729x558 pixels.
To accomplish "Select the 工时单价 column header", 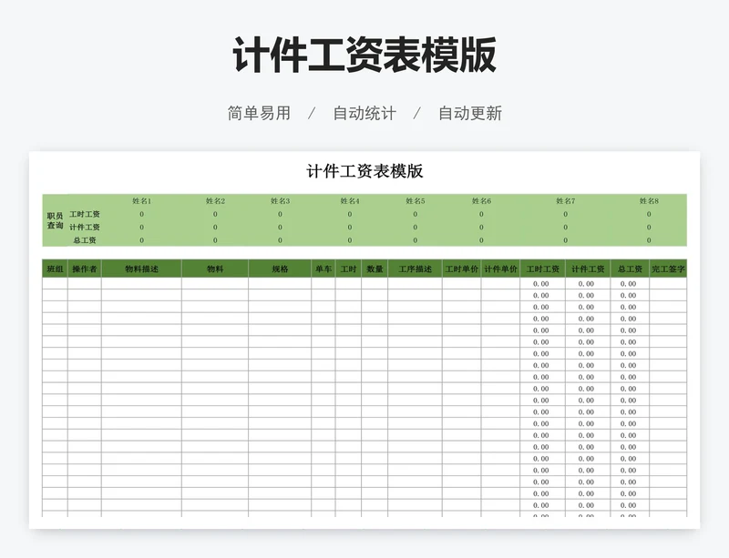I will pos(462,269).
